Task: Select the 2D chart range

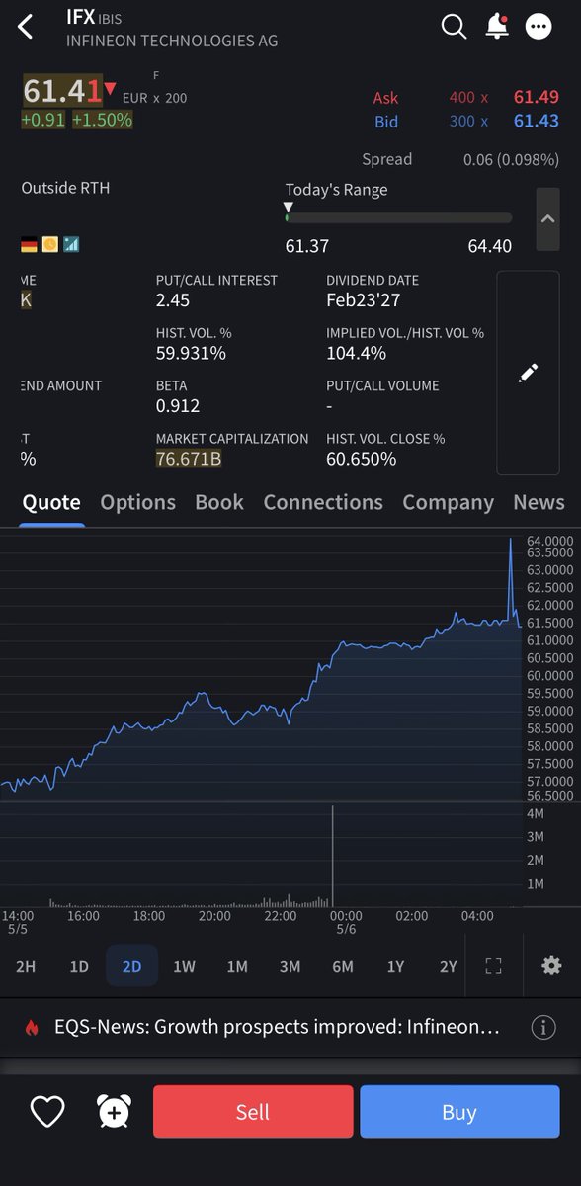Action: click(131, 966)
